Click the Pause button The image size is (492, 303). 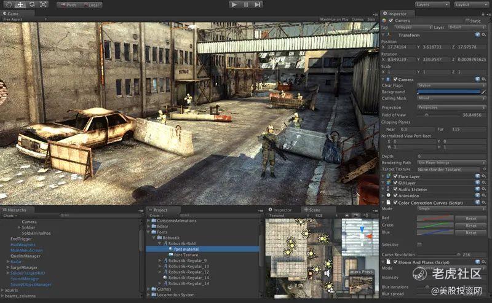tap(245, 4)
